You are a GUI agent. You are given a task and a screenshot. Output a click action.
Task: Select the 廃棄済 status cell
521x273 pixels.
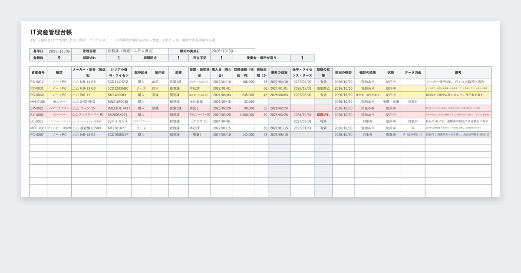(x=391, y=135)
